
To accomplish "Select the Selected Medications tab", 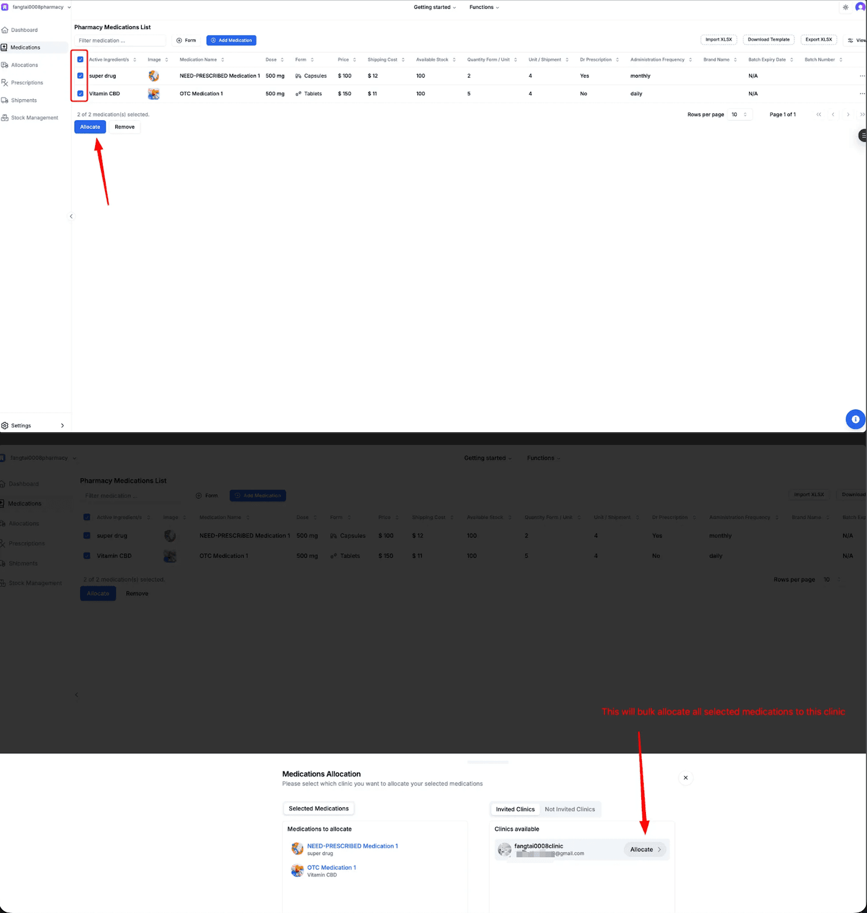I will [x=319, y=809].
